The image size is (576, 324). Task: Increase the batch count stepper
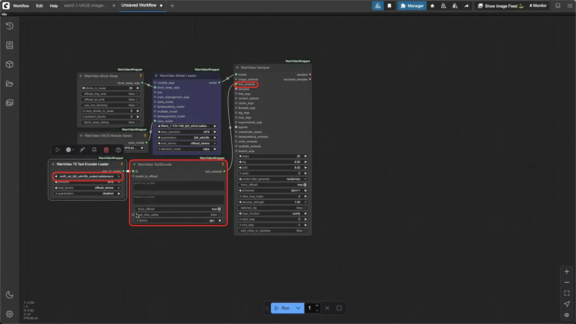[317, 305]
